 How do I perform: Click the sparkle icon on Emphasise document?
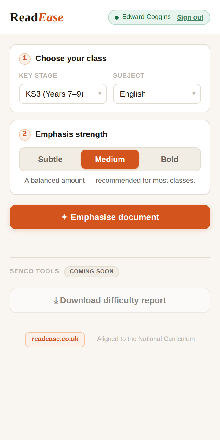pyautogui.click(x=64, y=217)
